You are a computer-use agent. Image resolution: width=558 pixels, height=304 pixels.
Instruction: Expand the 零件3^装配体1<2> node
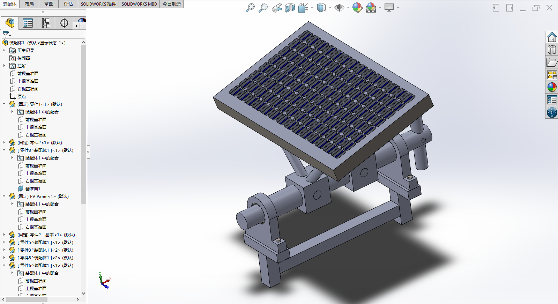pyautogui.click(x=4, y=250)
